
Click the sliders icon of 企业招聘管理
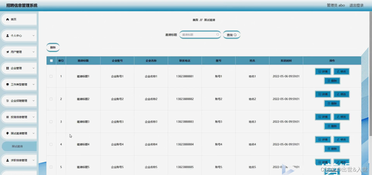[x=8, y=101]
